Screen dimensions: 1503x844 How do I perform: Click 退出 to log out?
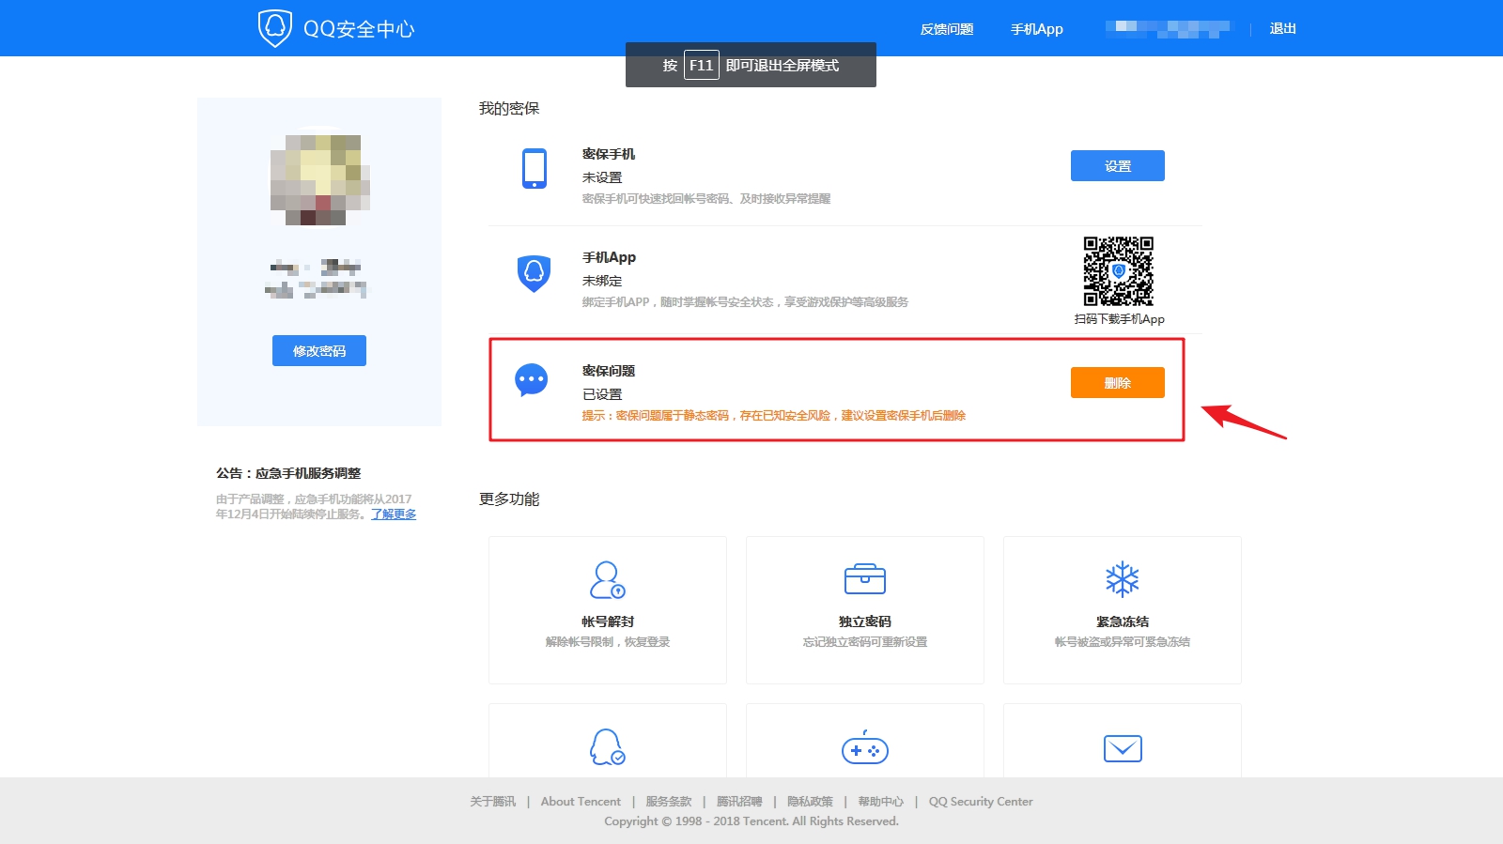tap(1283, 29)
